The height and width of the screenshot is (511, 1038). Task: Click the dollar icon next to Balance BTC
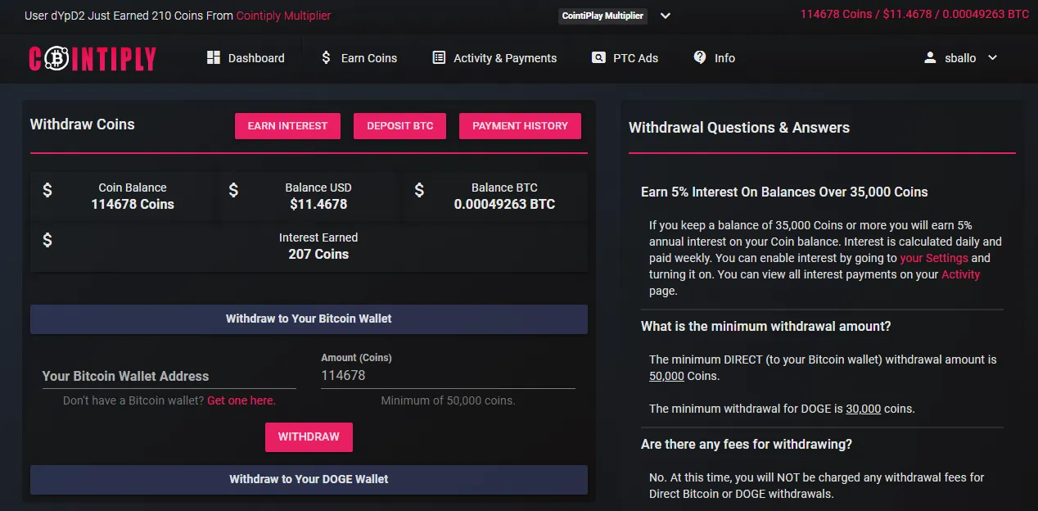pyautogui.click(x=419, y=190)
